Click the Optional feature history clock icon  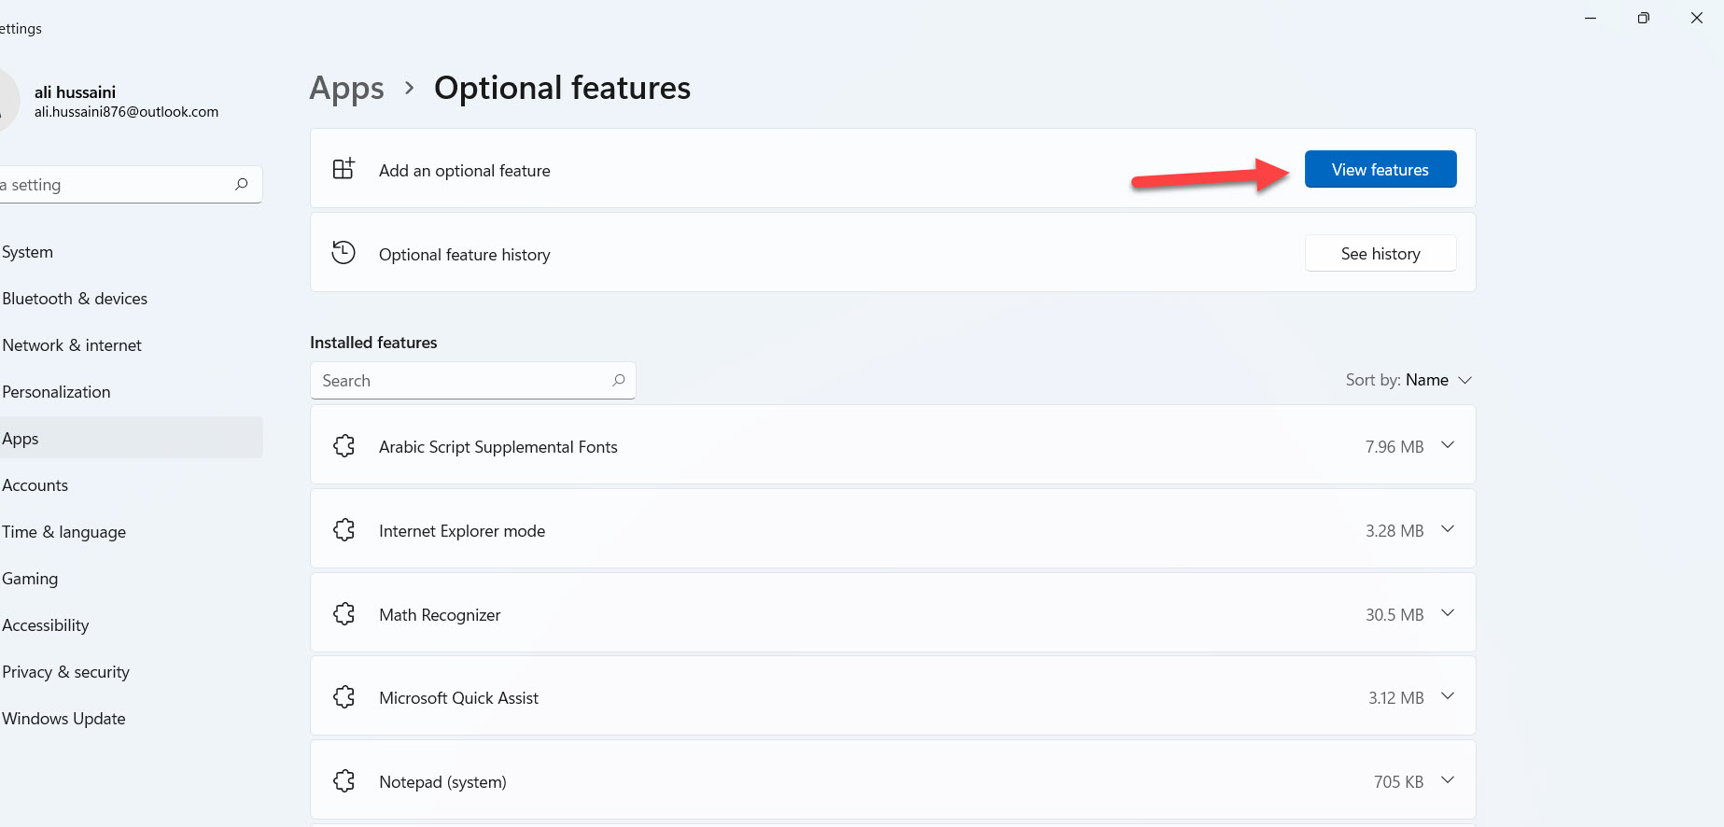coord(343,253)
